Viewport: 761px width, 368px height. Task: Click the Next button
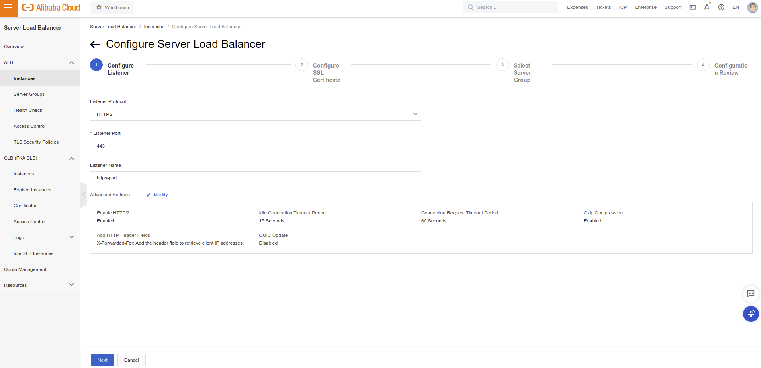[102, 360]
